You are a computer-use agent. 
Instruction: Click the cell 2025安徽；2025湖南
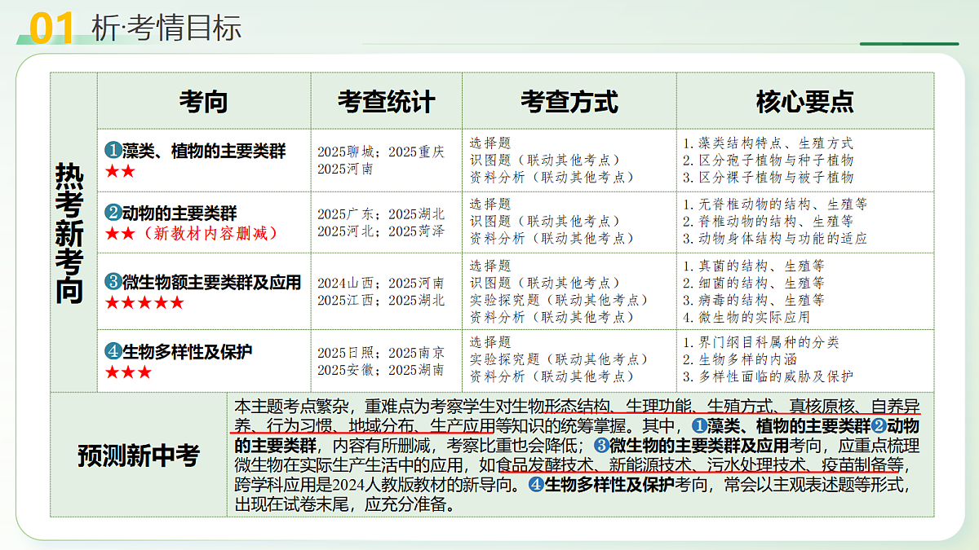(381, 369)
